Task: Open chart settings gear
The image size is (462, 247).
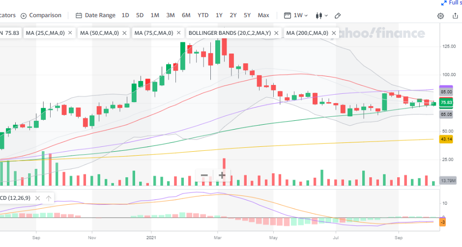Action: 440,16
